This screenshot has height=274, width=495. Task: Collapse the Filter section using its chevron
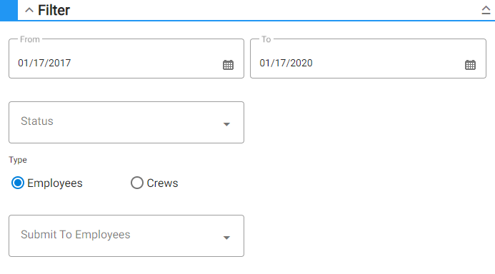coord(29,10)
